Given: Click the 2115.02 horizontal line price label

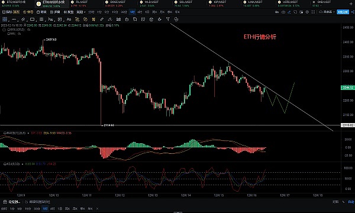Looking at the screenshot, I should coord(347,125).
